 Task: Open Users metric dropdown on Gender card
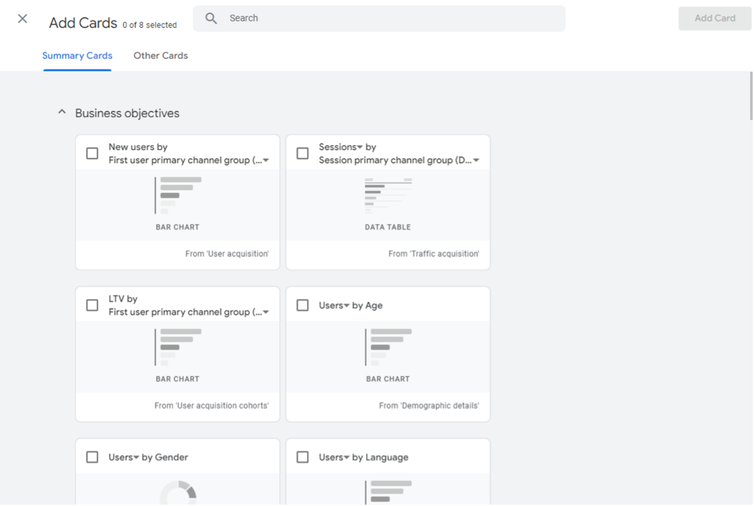click(136, 457)
